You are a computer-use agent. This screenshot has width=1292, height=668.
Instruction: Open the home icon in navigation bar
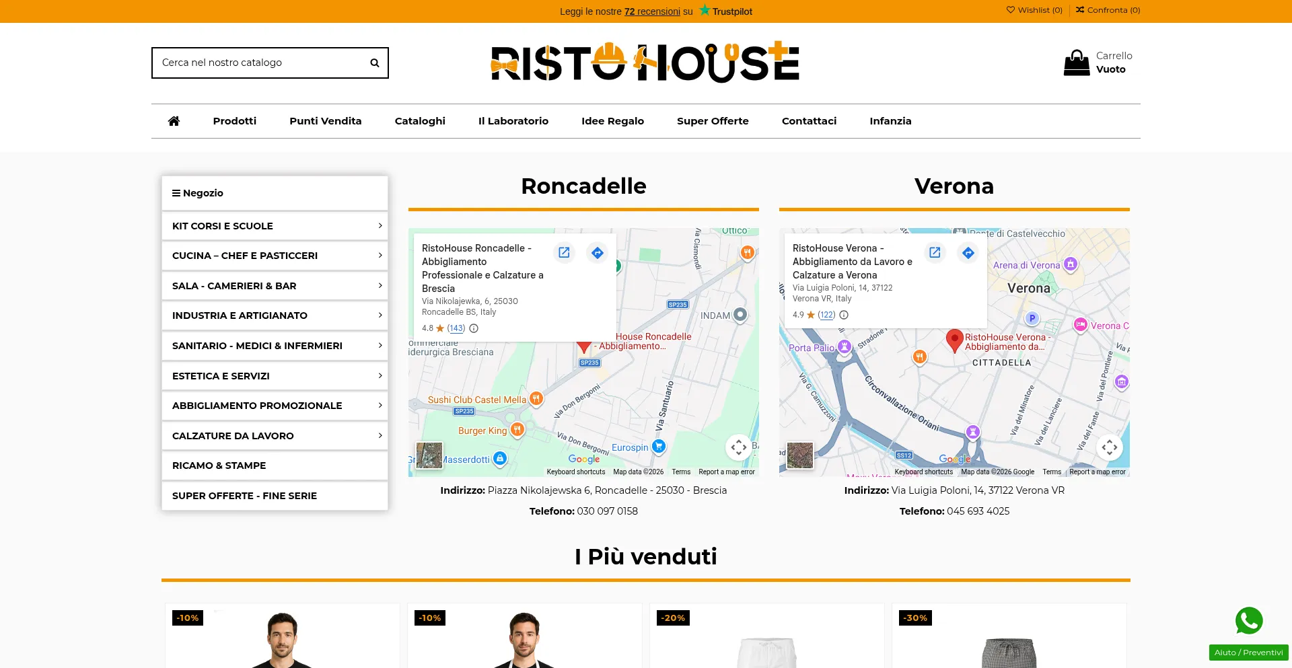coord(174,121)
